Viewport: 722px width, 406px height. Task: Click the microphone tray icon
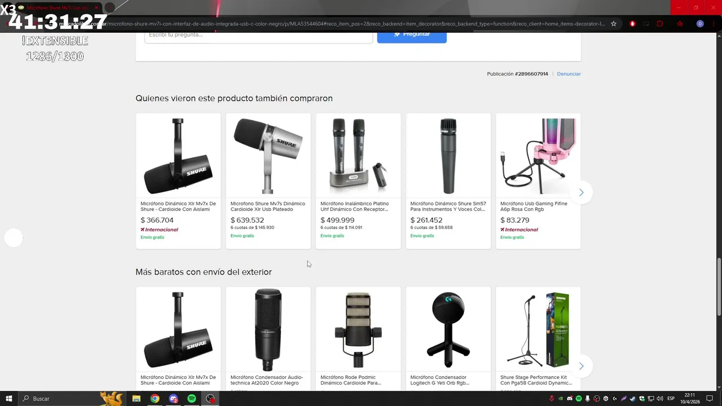(588, 399)
